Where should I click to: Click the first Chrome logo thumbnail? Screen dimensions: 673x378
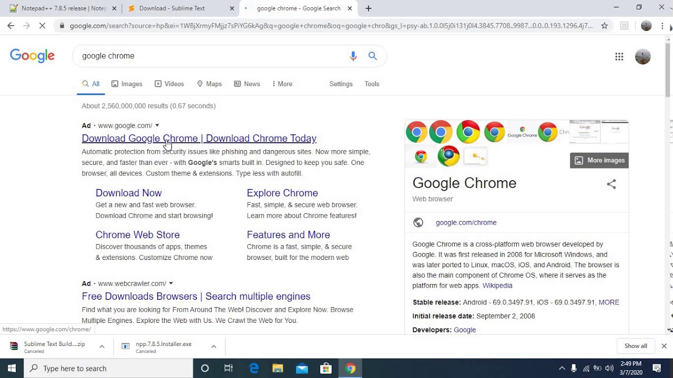(x=416, y=132)
